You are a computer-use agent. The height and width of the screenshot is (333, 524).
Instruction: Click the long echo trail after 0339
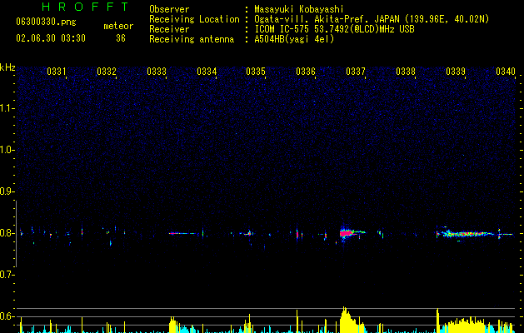tap(467, 234)
